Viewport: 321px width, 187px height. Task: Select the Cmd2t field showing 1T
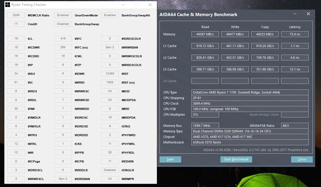point(16,24)
